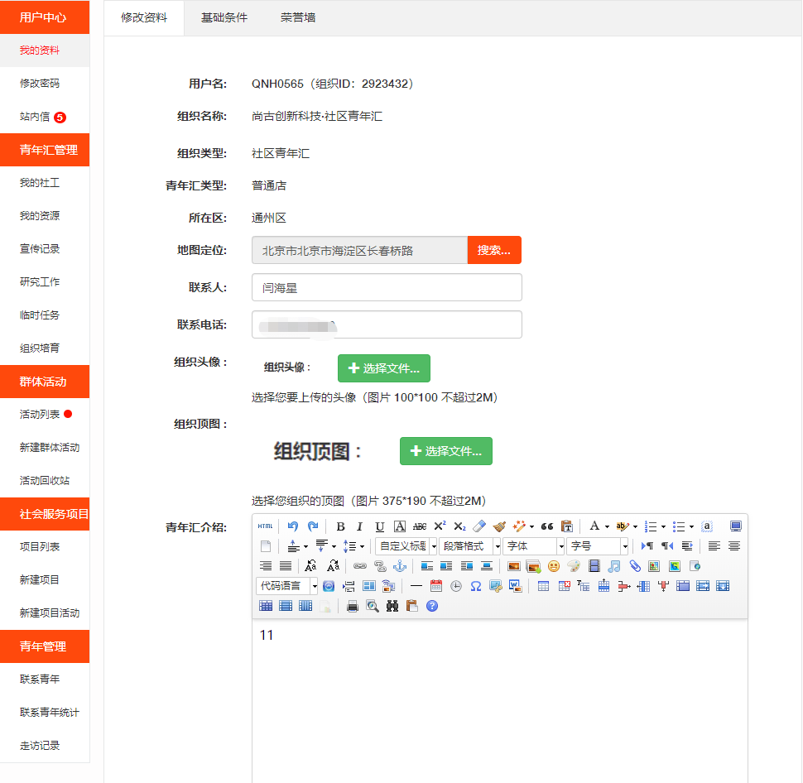Switch to 荣誉墙 tab

coord(297,17)
